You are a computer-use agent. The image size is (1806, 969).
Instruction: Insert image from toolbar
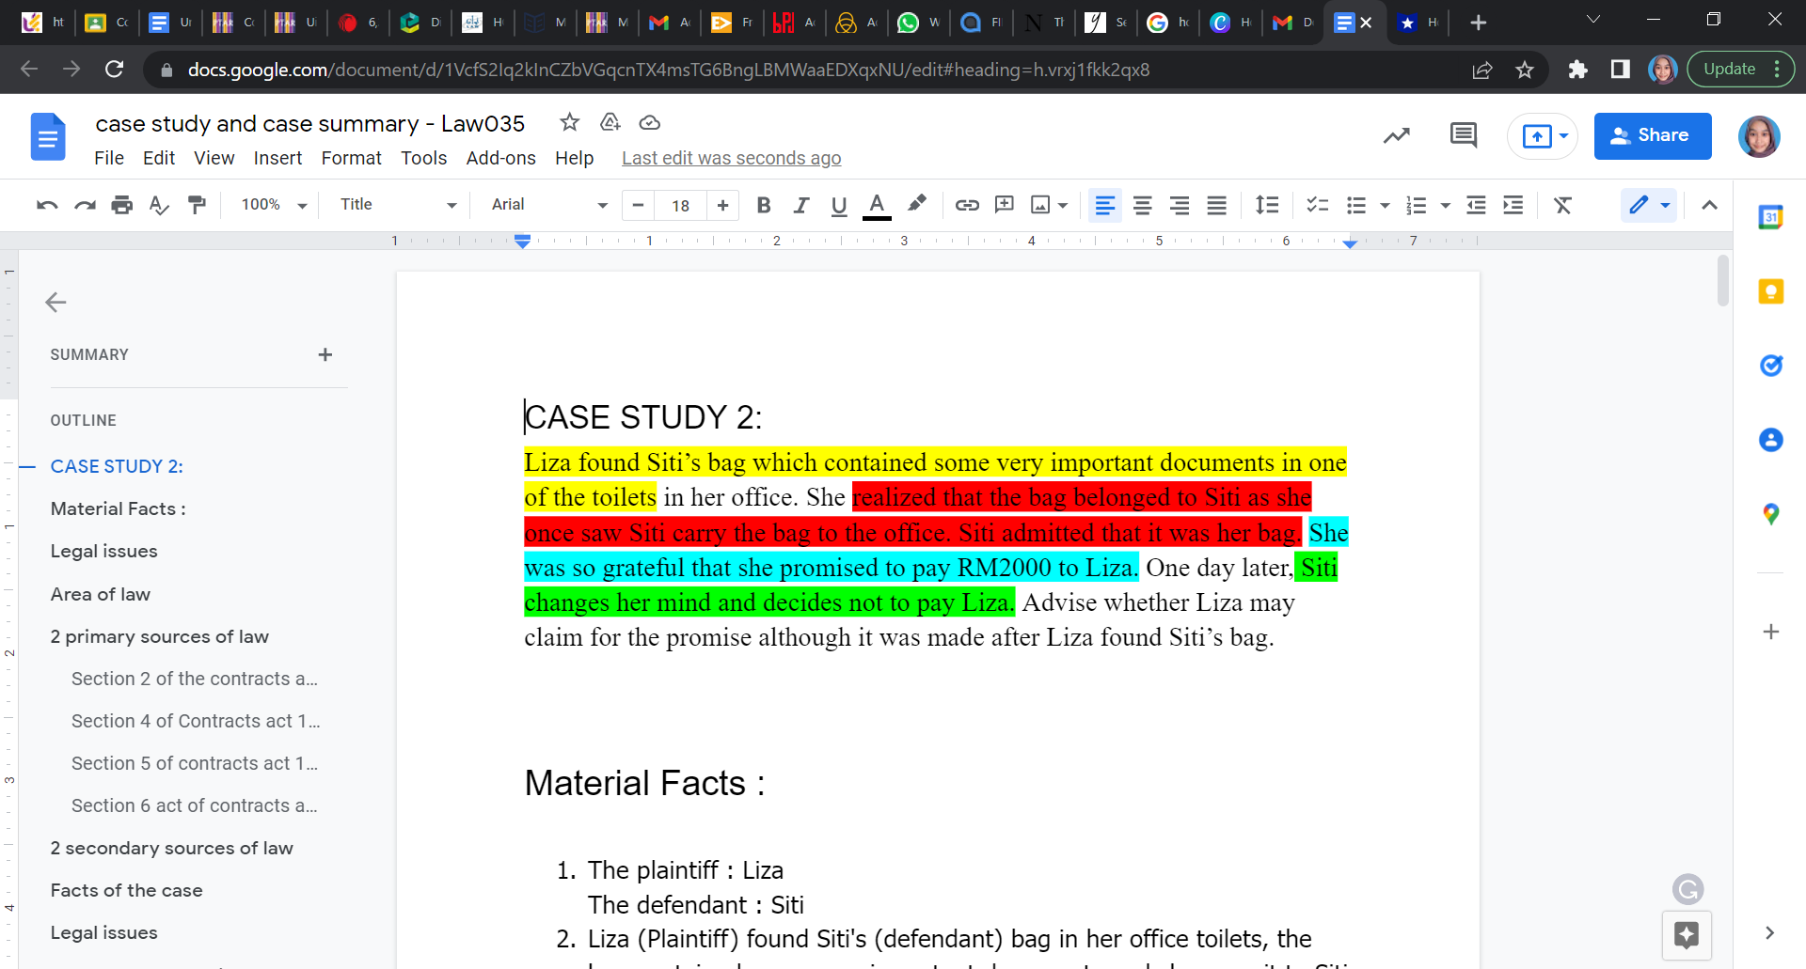click(1040, 205)
